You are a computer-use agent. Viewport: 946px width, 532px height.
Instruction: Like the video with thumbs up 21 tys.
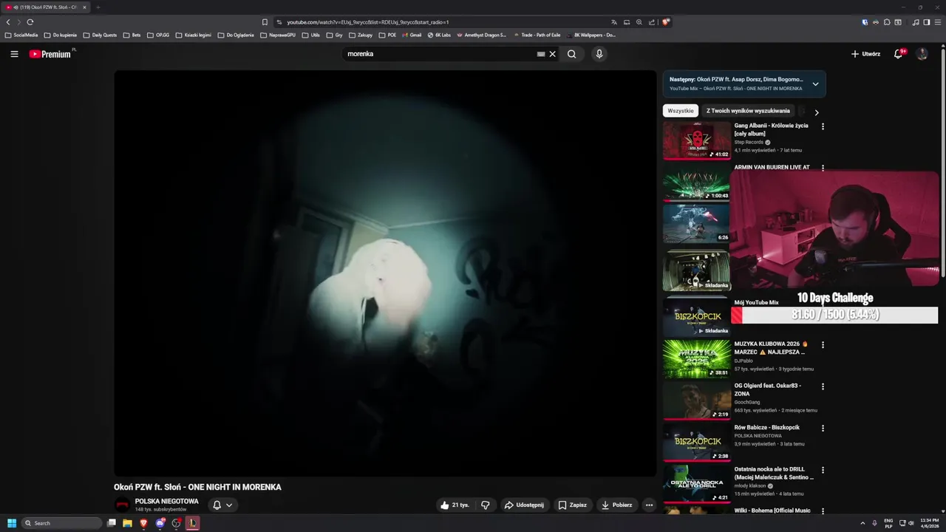point(455,505)
